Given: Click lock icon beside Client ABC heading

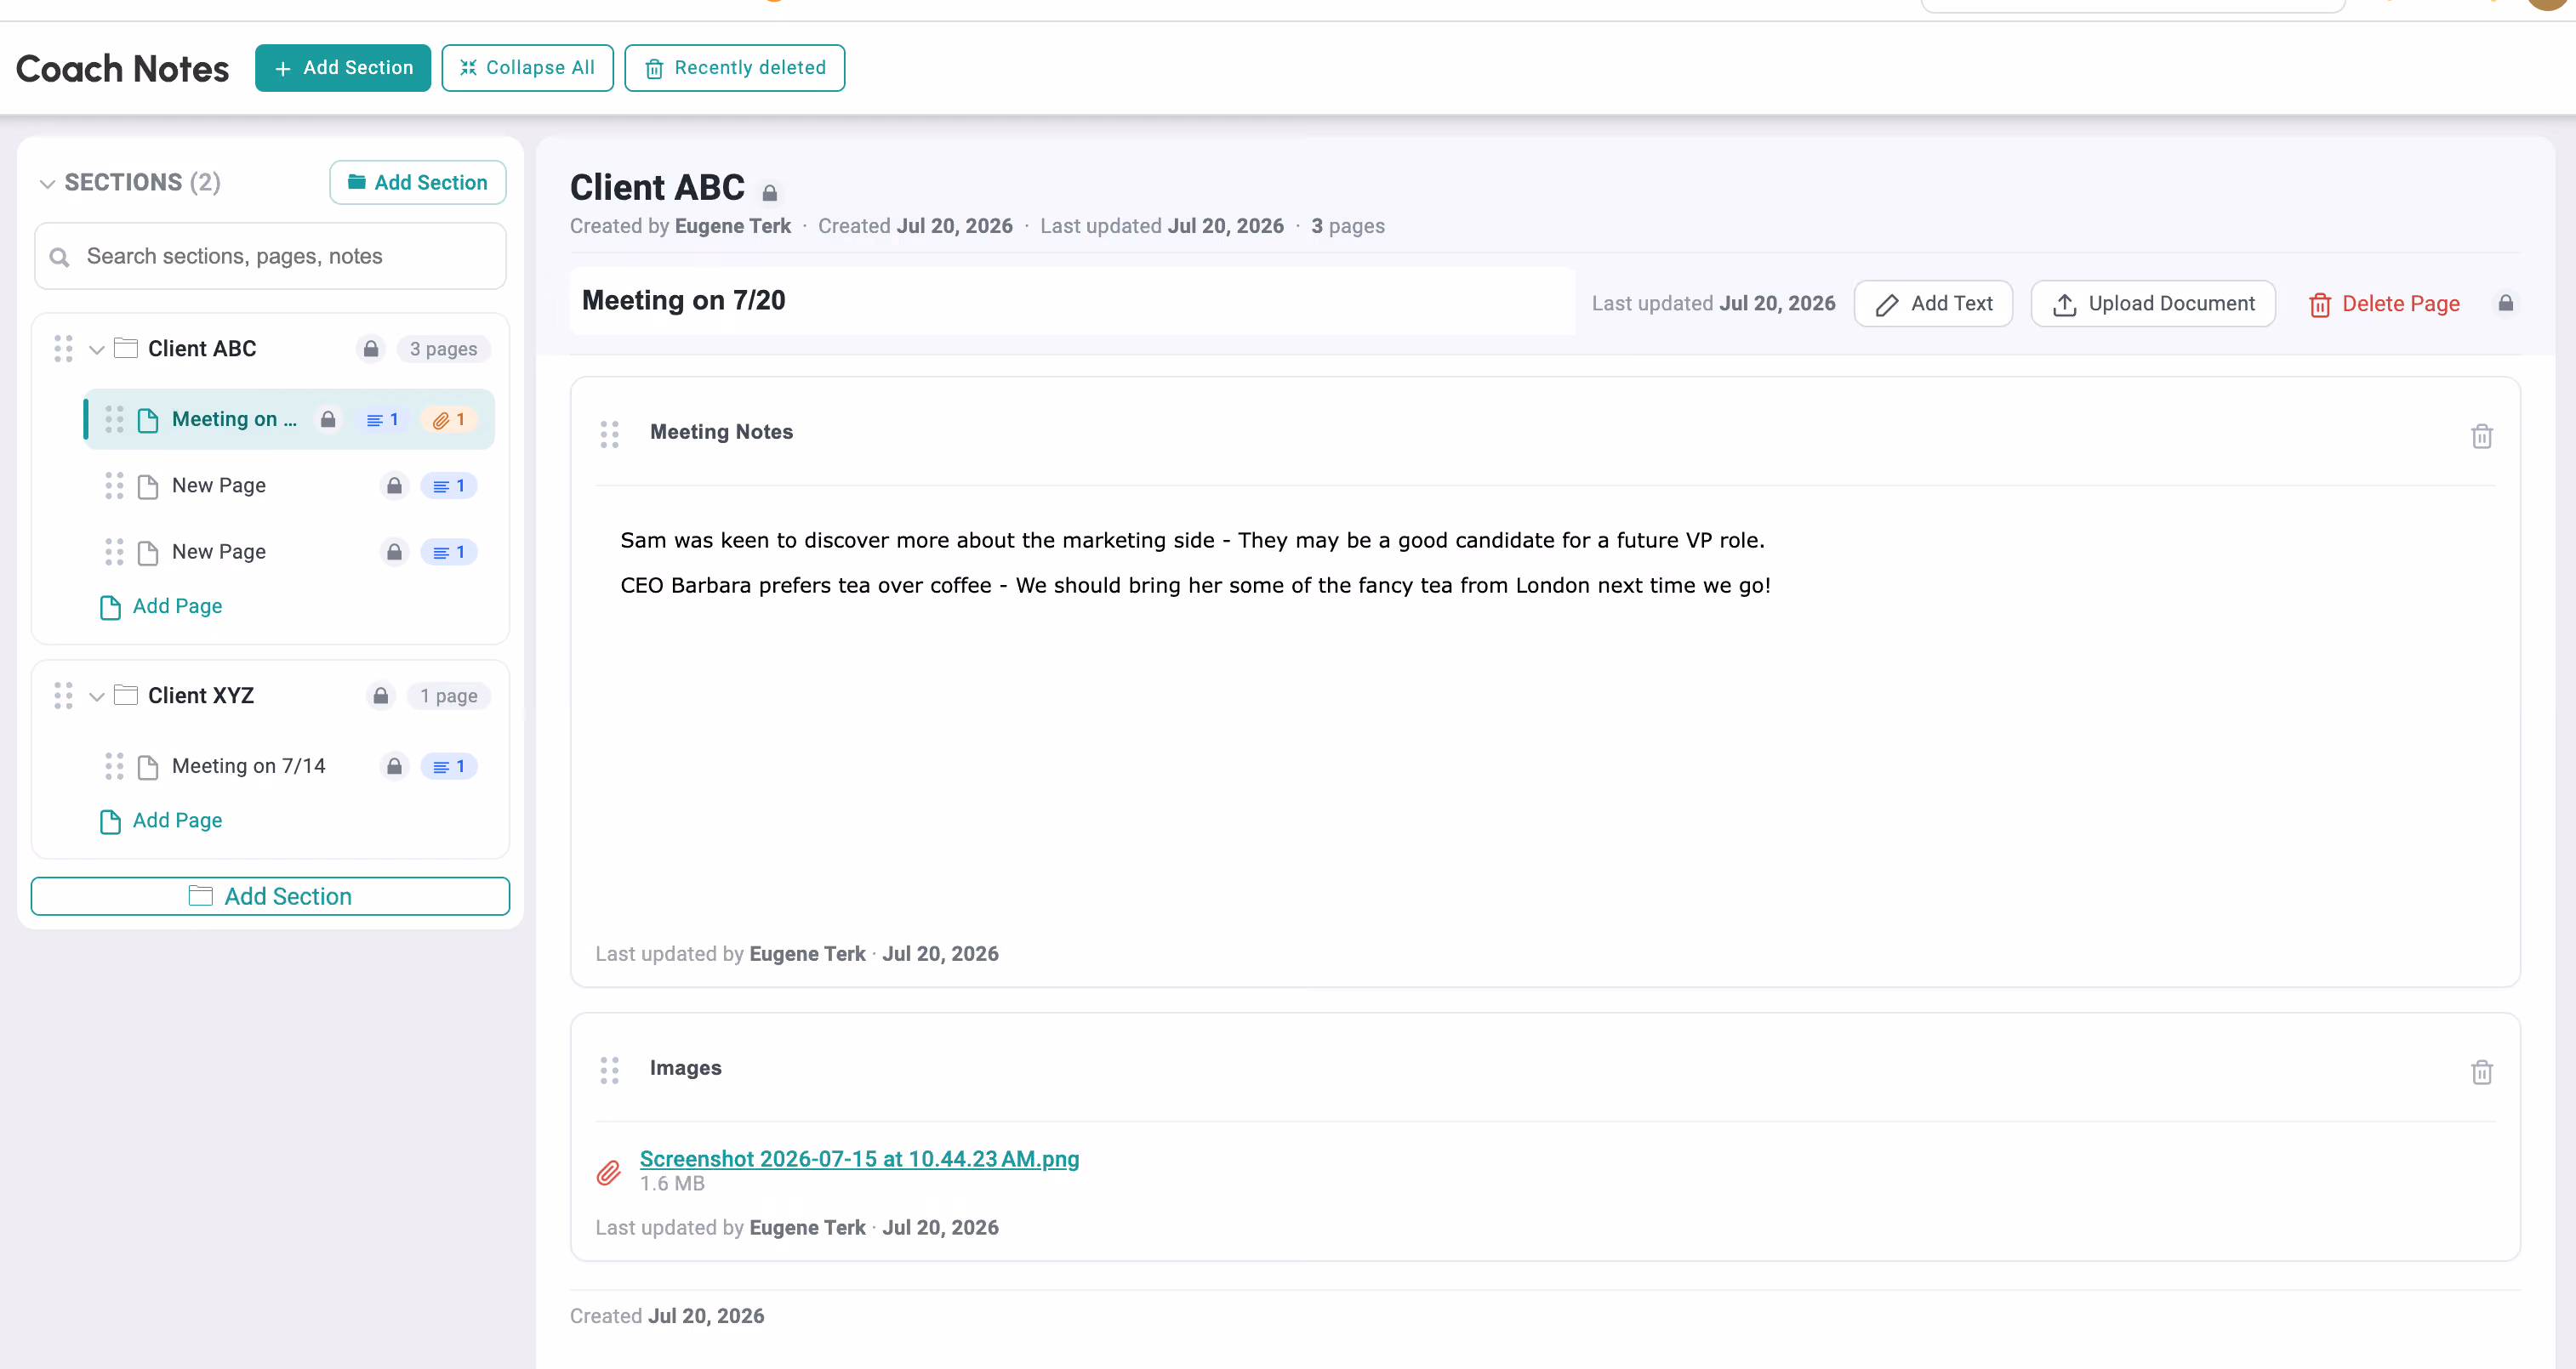Looking at the screenshot, I should 769,192.
